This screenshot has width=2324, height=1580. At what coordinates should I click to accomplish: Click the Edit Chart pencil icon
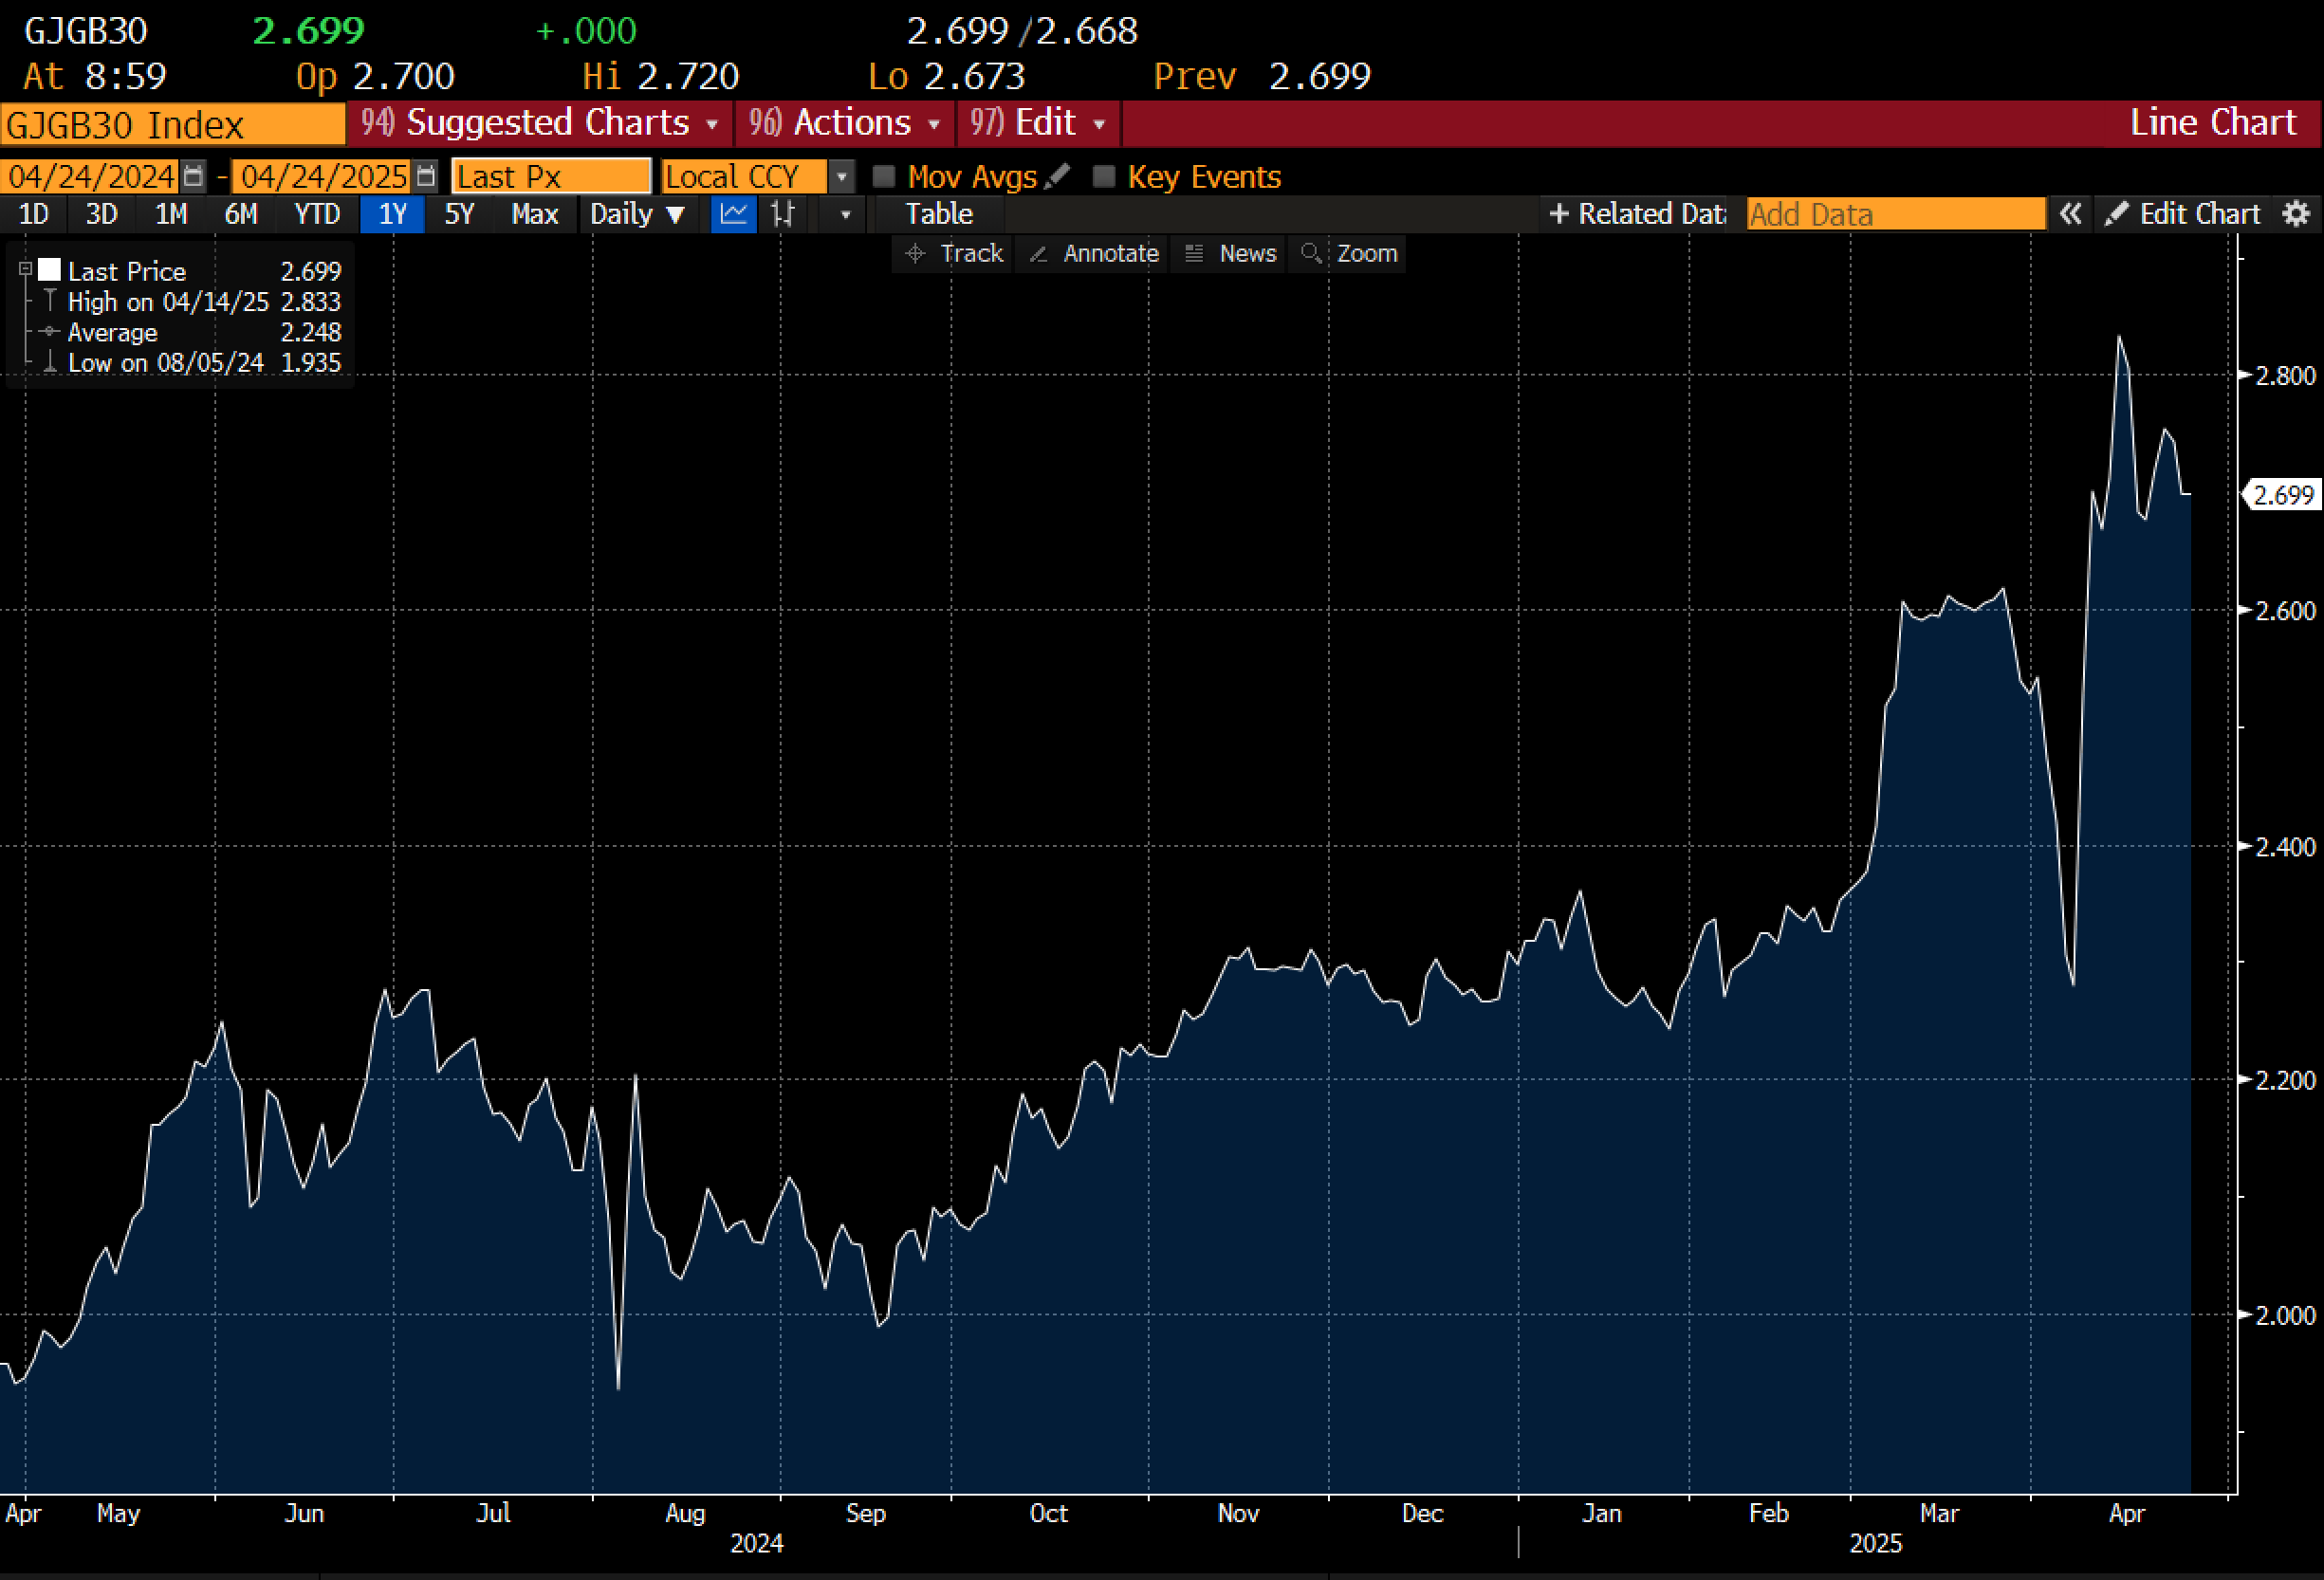click(2116, 214)
